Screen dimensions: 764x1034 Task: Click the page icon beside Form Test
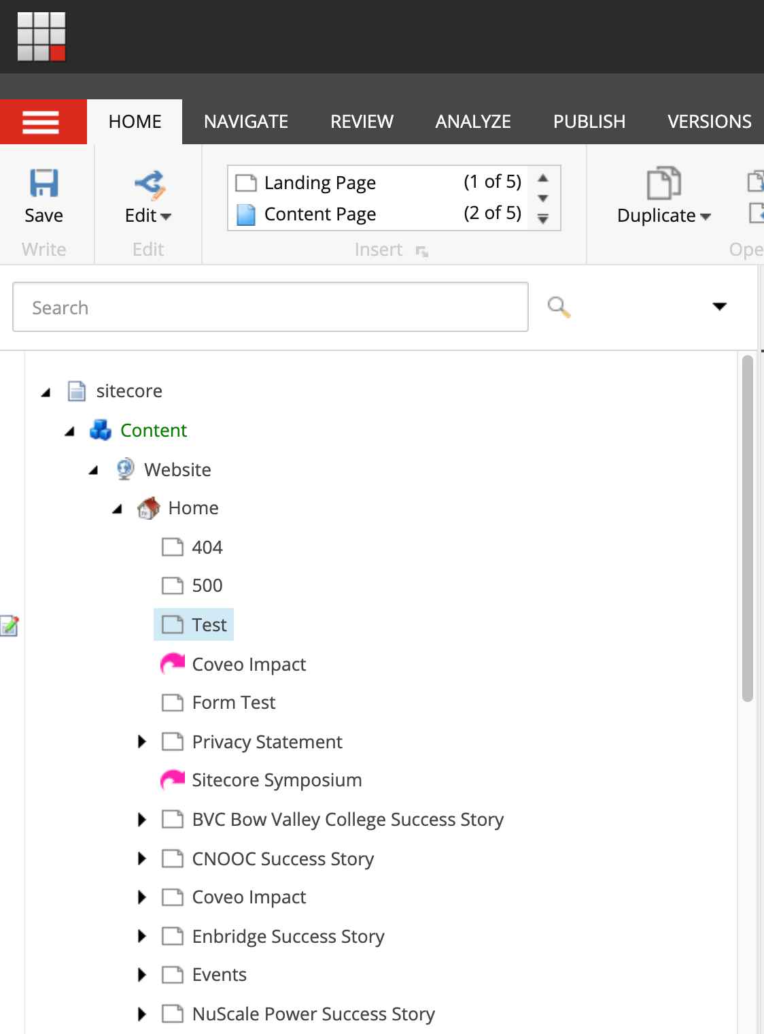click(173, 703)
